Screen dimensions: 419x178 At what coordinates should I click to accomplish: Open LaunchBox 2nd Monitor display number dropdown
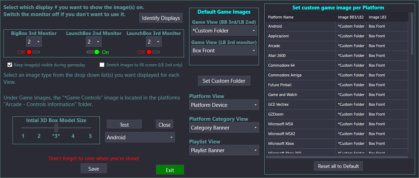pos(94,42)
